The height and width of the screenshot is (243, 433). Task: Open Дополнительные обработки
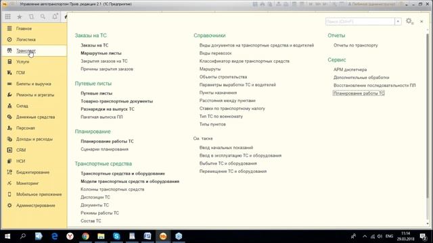[361, 78]
